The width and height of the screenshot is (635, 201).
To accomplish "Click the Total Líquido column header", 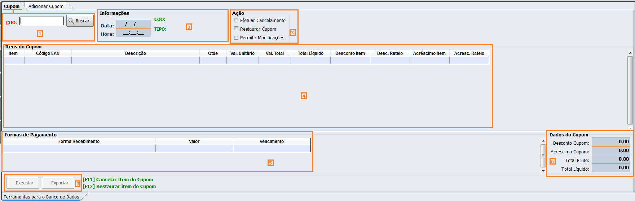I will [x=310, y=53].
